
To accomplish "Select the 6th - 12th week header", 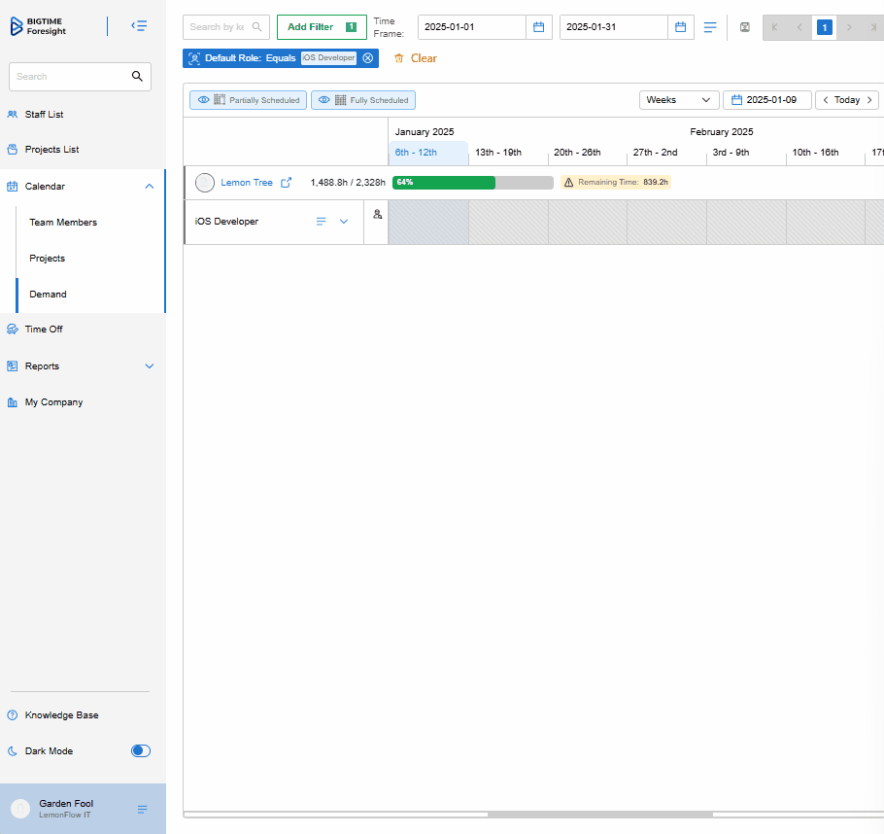I will pyautogui.click(x=428, y=153).
